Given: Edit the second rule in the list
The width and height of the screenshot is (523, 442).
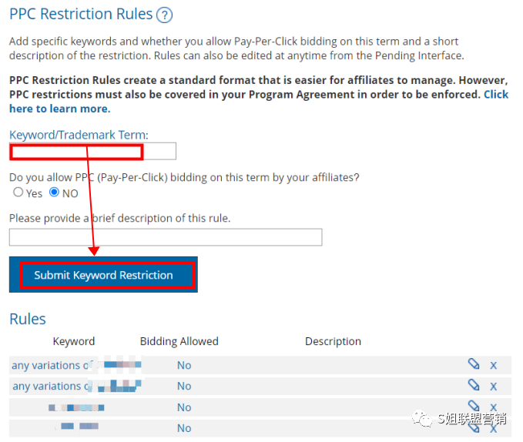Looking at the screenshot, I should coord(474,385).
